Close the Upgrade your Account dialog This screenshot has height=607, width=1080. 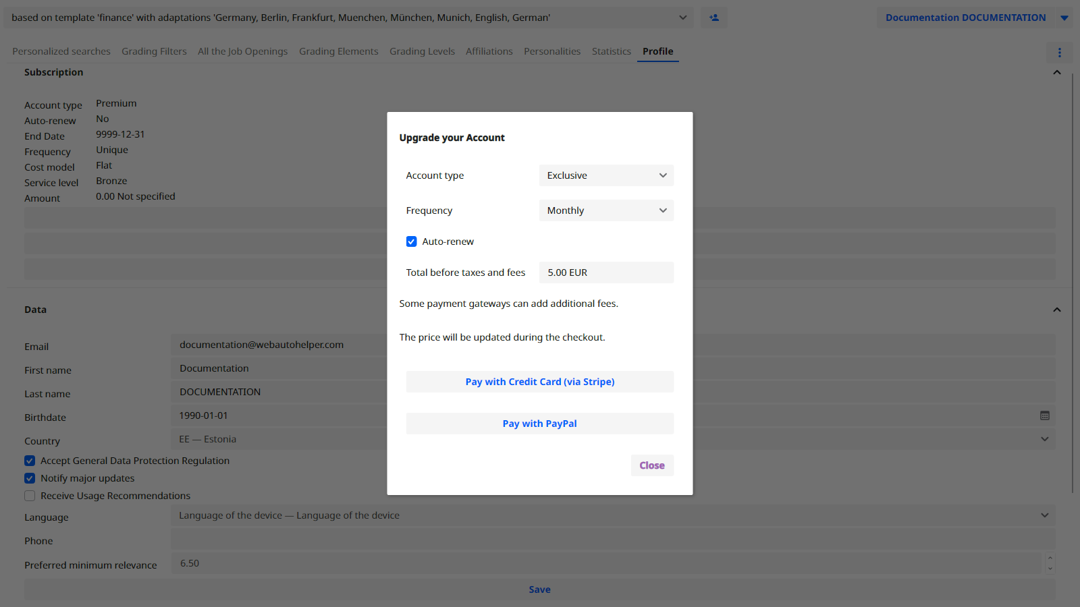(x=651, y=465)
